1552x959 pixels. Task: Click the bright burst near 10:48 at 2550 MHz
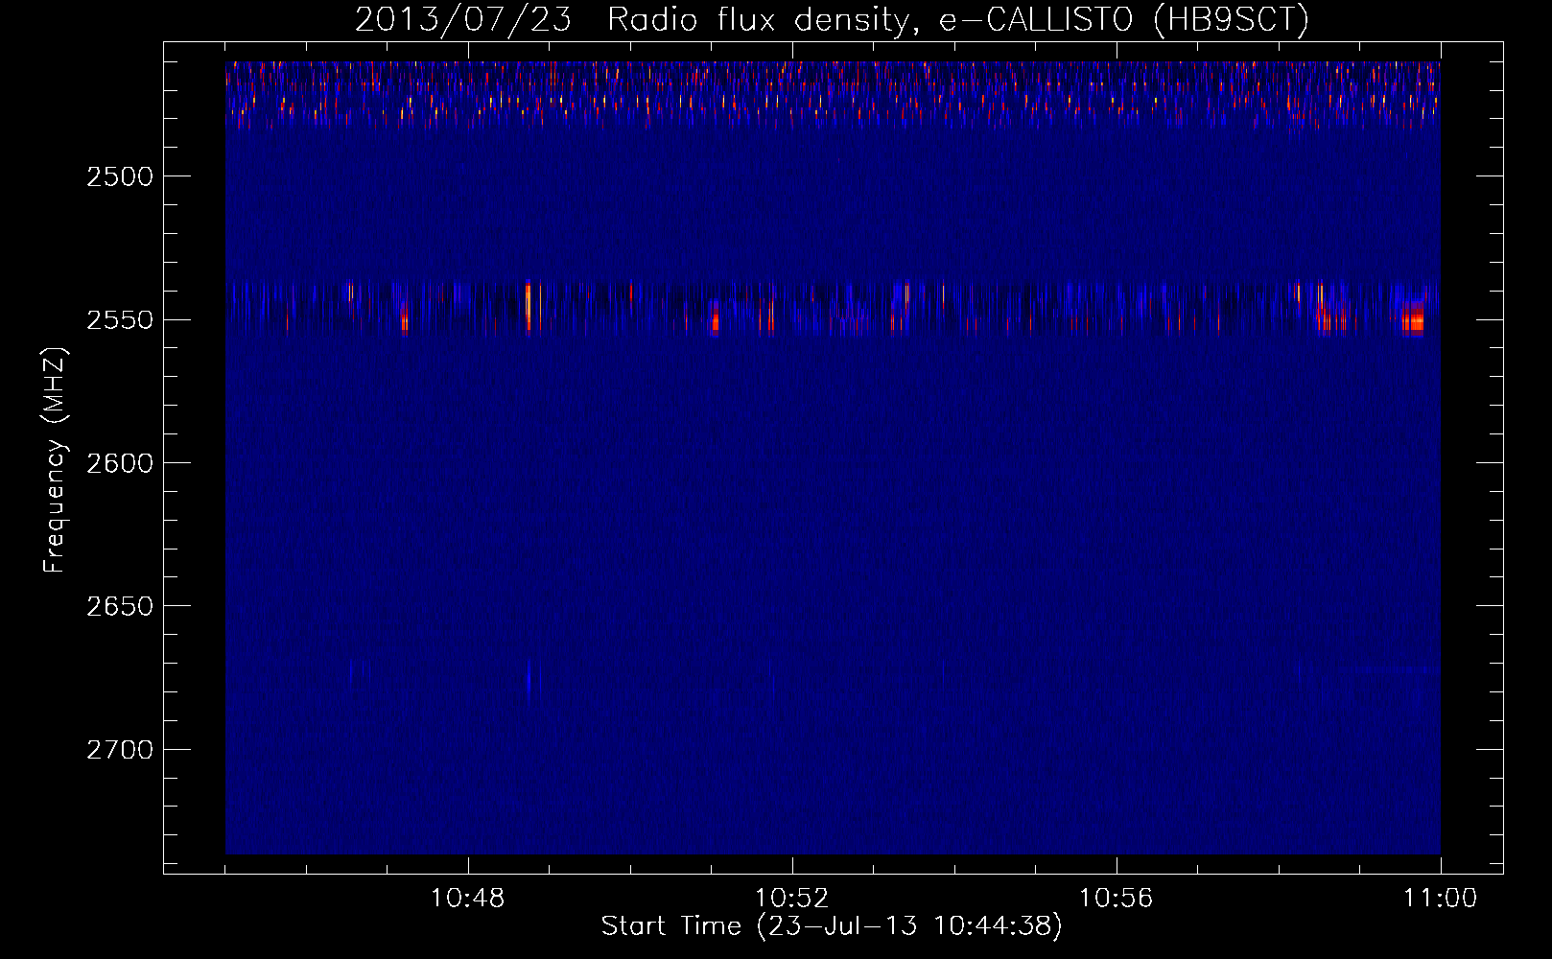click(x=528, y=307)
